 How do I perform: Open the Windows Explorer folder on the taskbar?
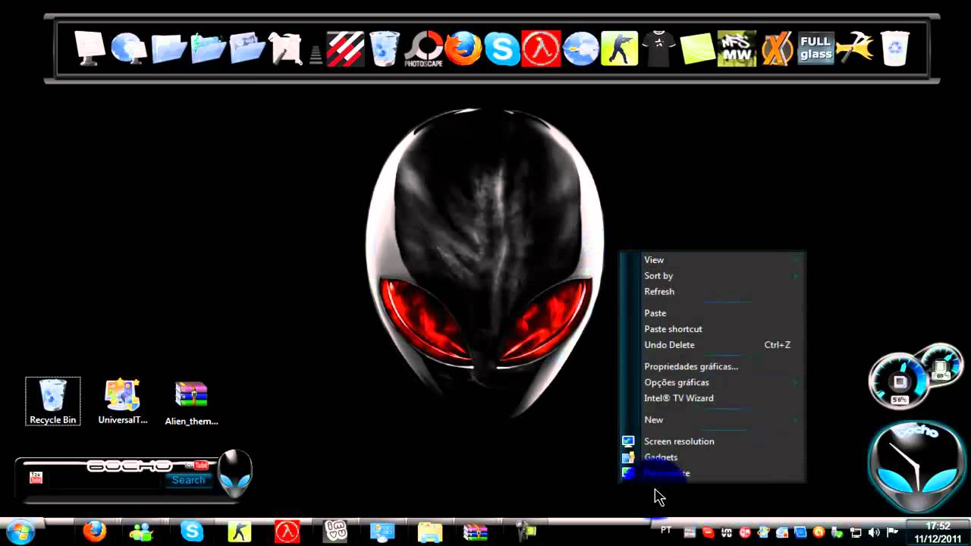(429, 532)
